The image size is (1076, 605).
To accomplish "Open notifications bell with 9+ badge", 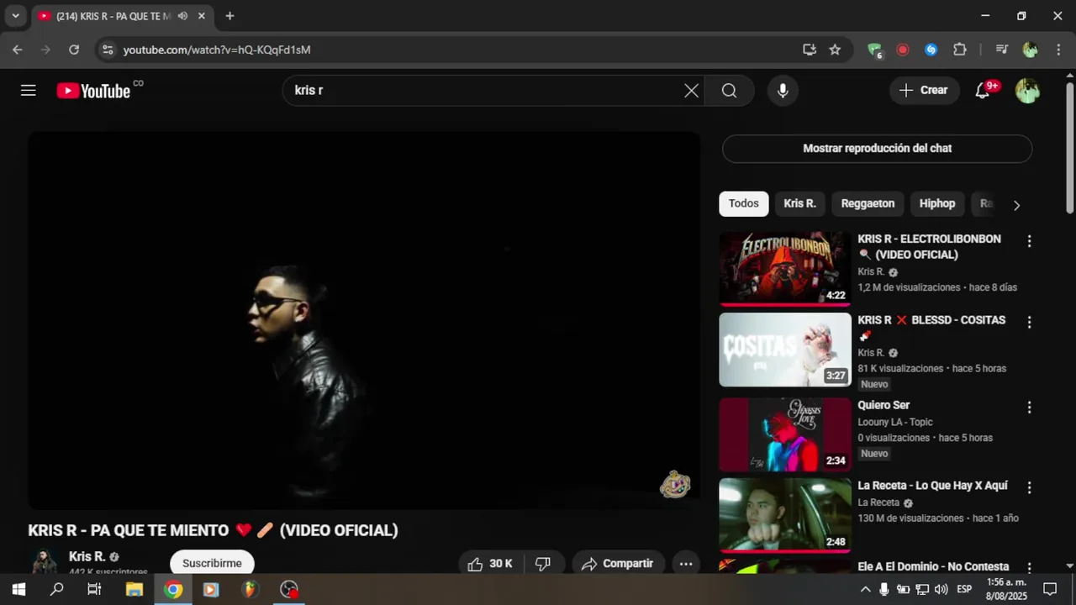I will click(983, 91).
